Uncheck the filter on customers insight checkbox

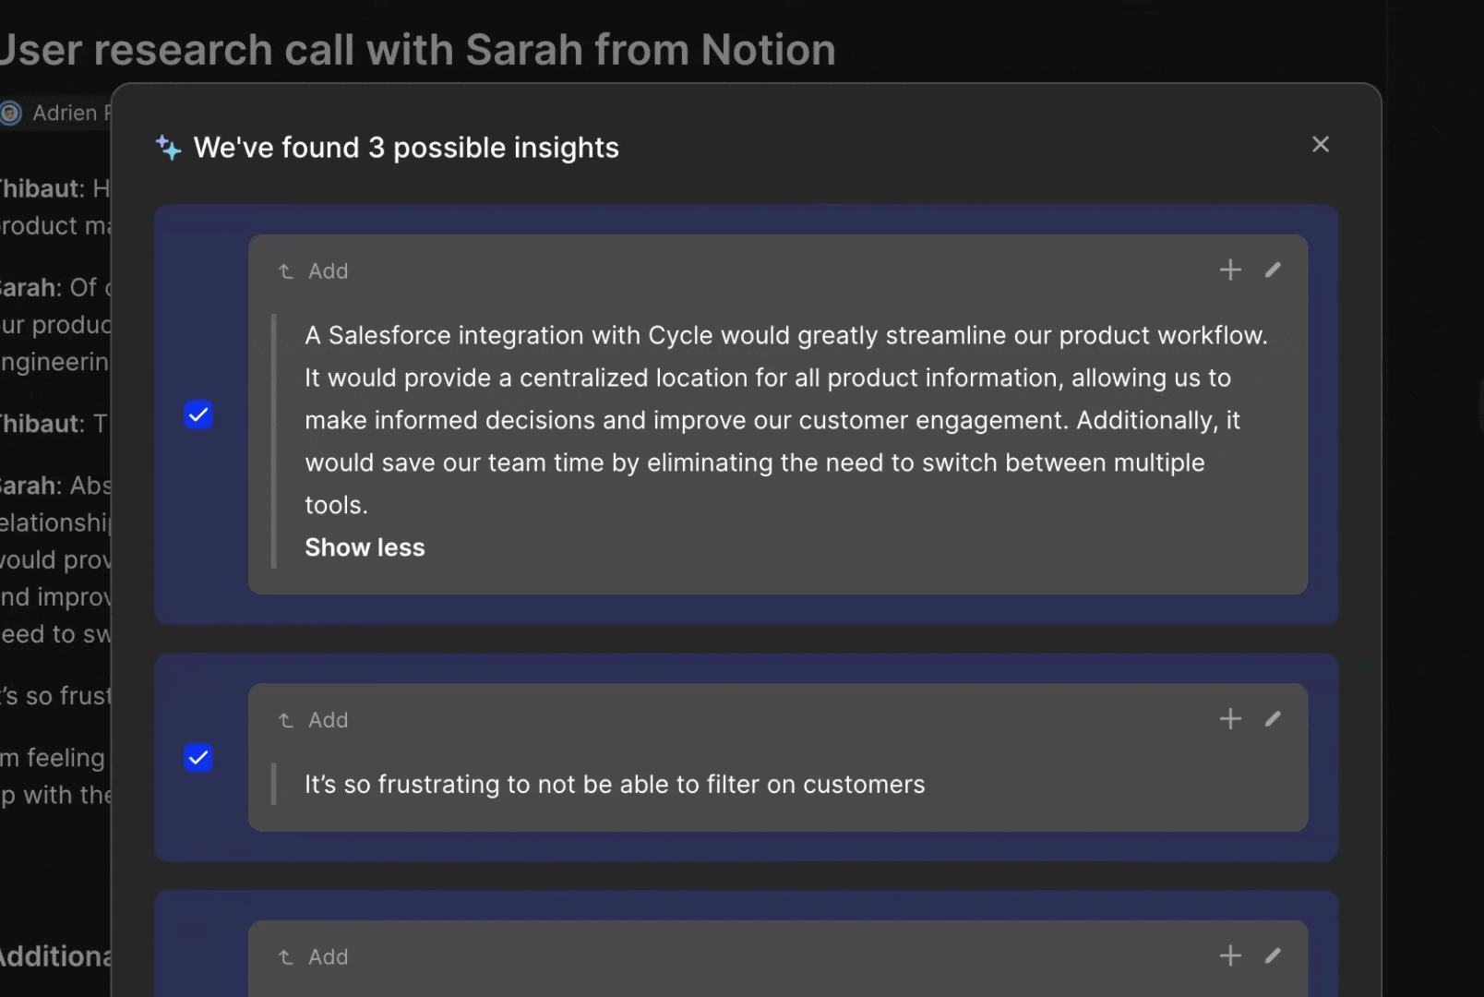(x=198, y=758)
